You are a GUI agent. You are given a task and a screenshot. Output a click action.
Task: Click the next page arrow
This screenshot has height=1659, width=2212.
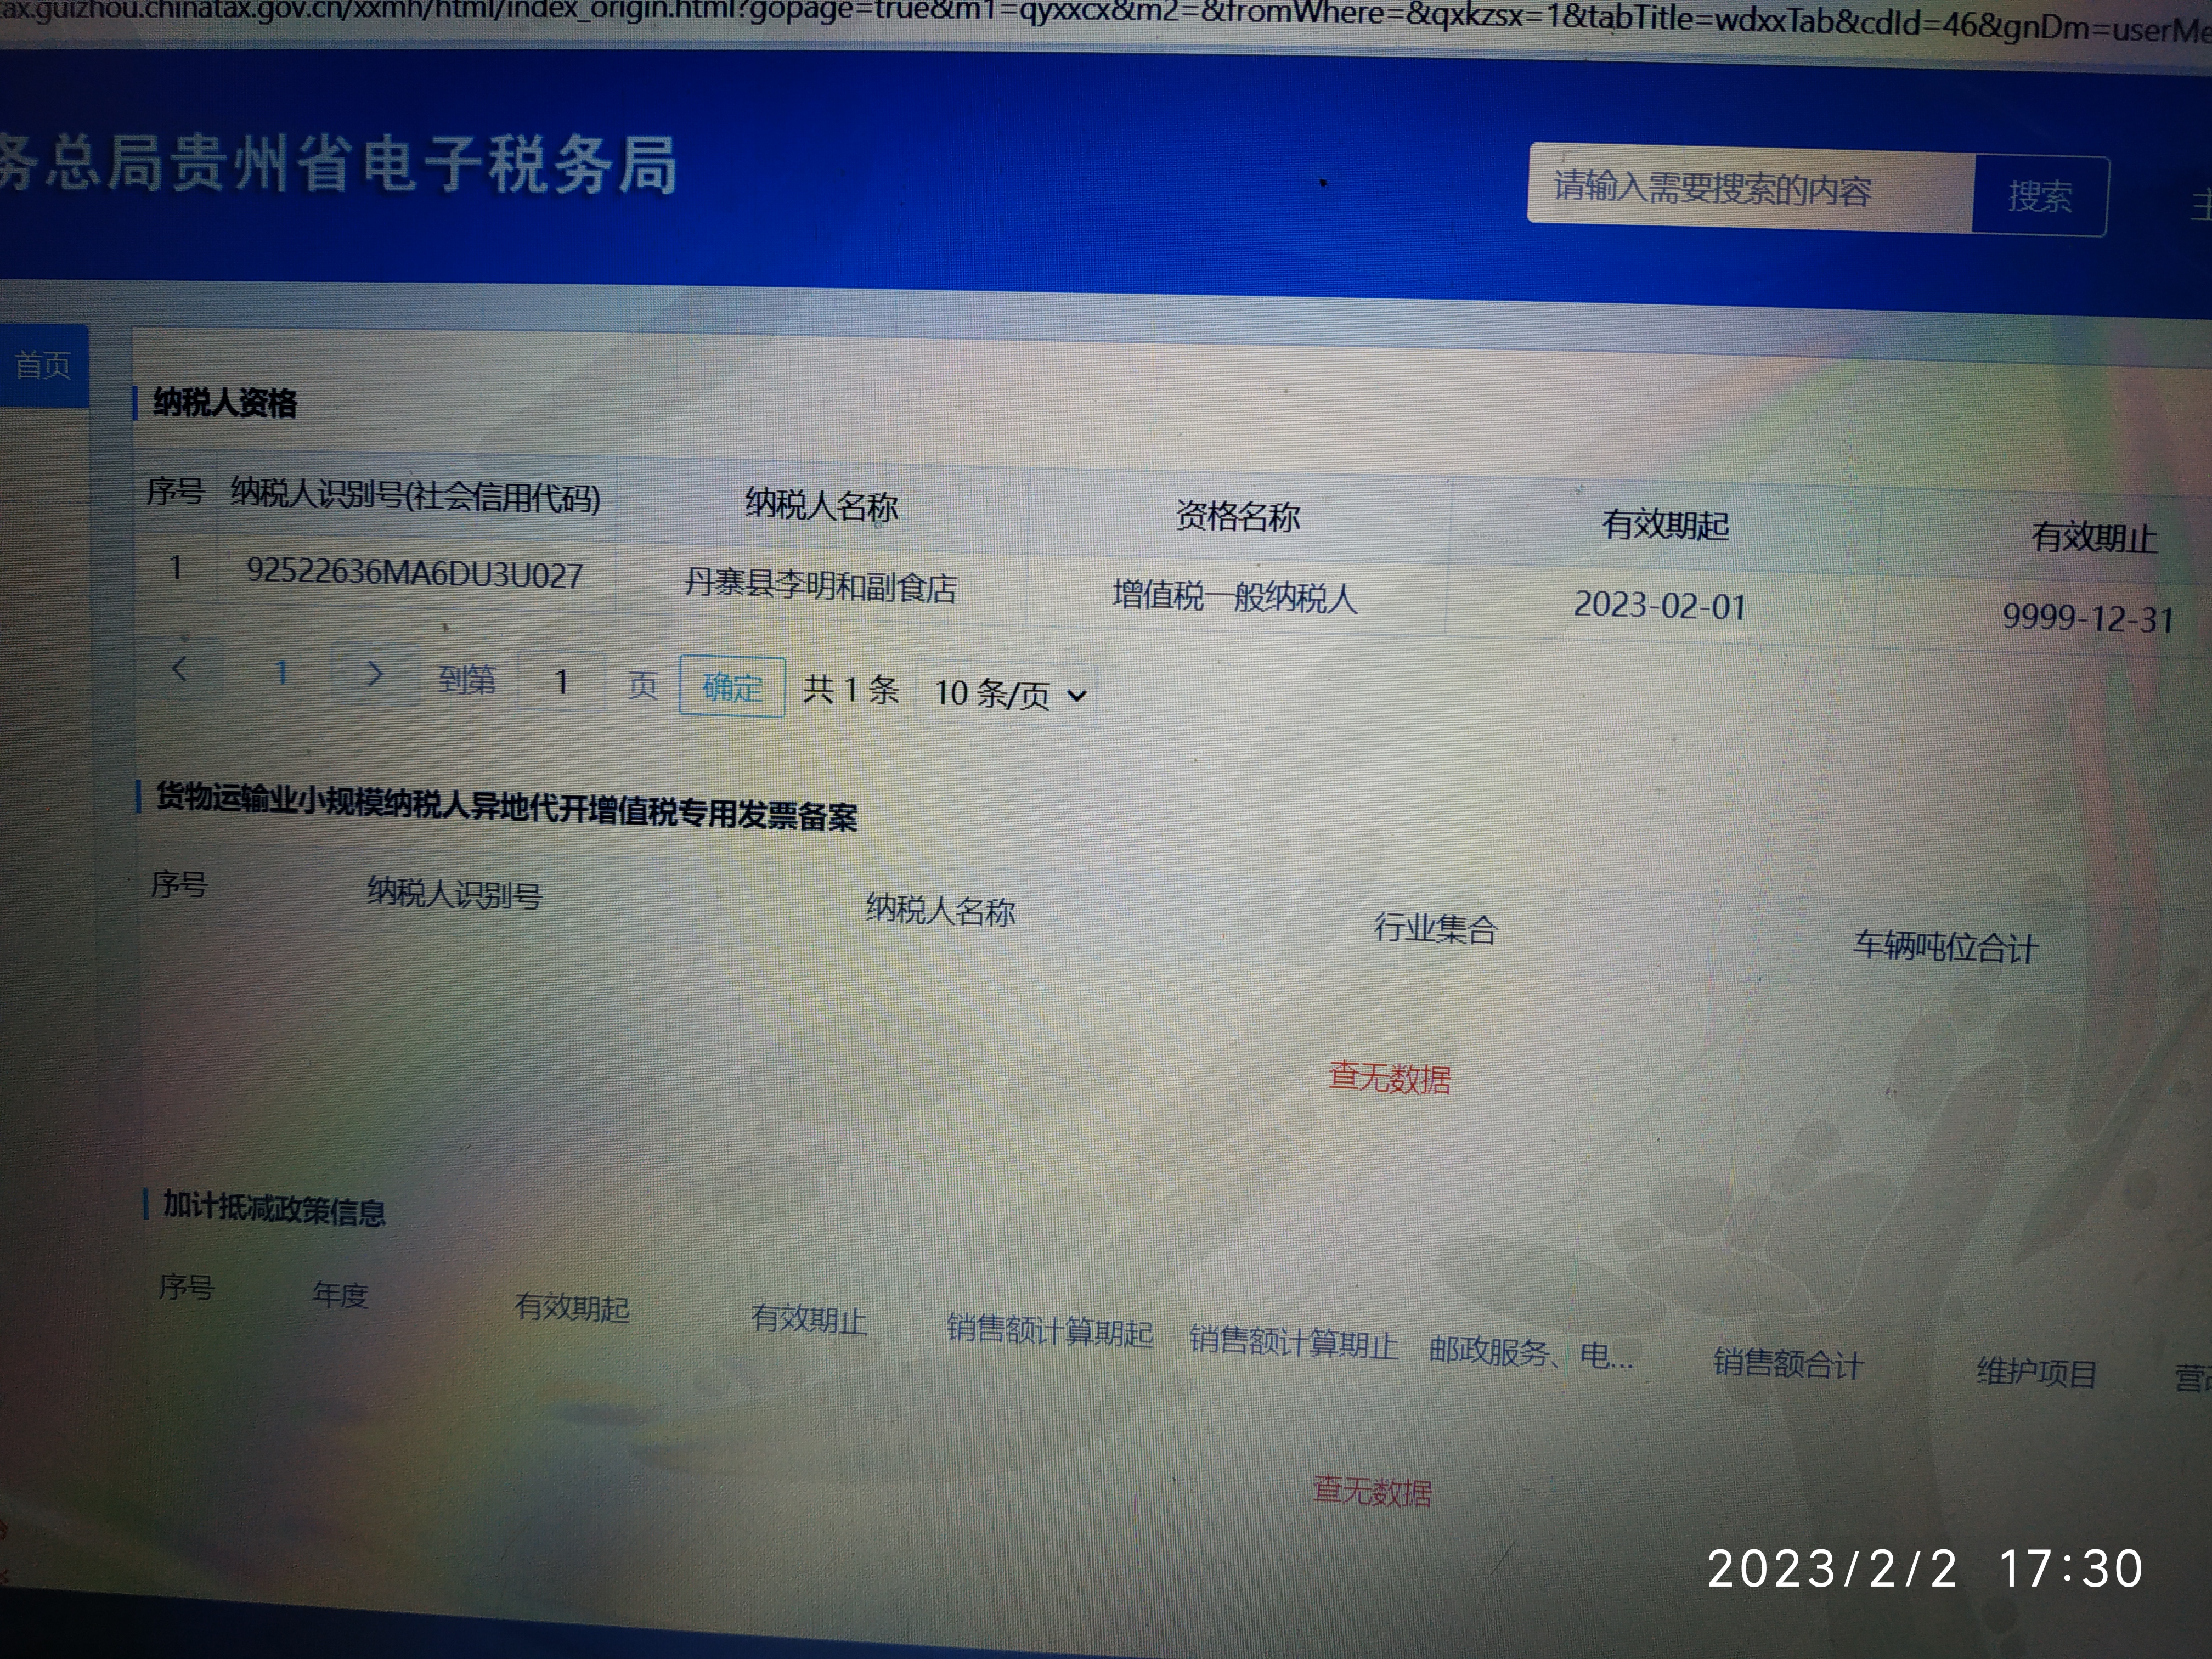point(375,674)
